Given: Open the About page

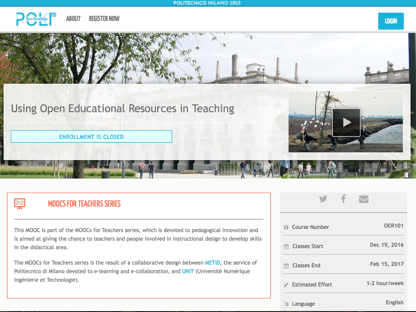Looking at the screenshot, I should point(73,19).
